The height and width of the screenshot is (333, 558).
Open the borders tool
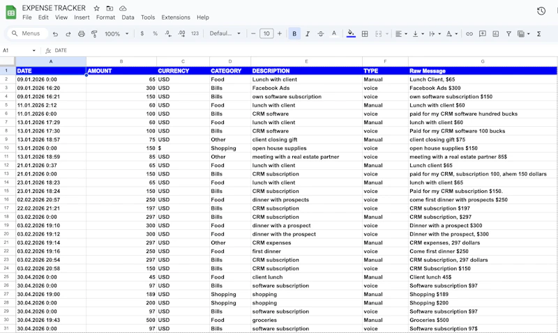point(365,33)
